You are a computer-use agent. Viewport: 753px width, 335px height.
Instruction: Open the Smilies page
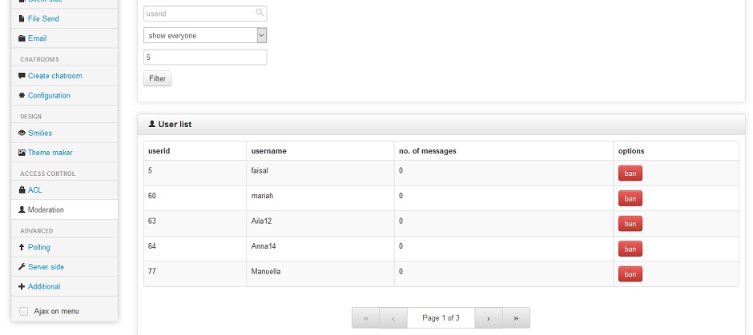(40, 134)
